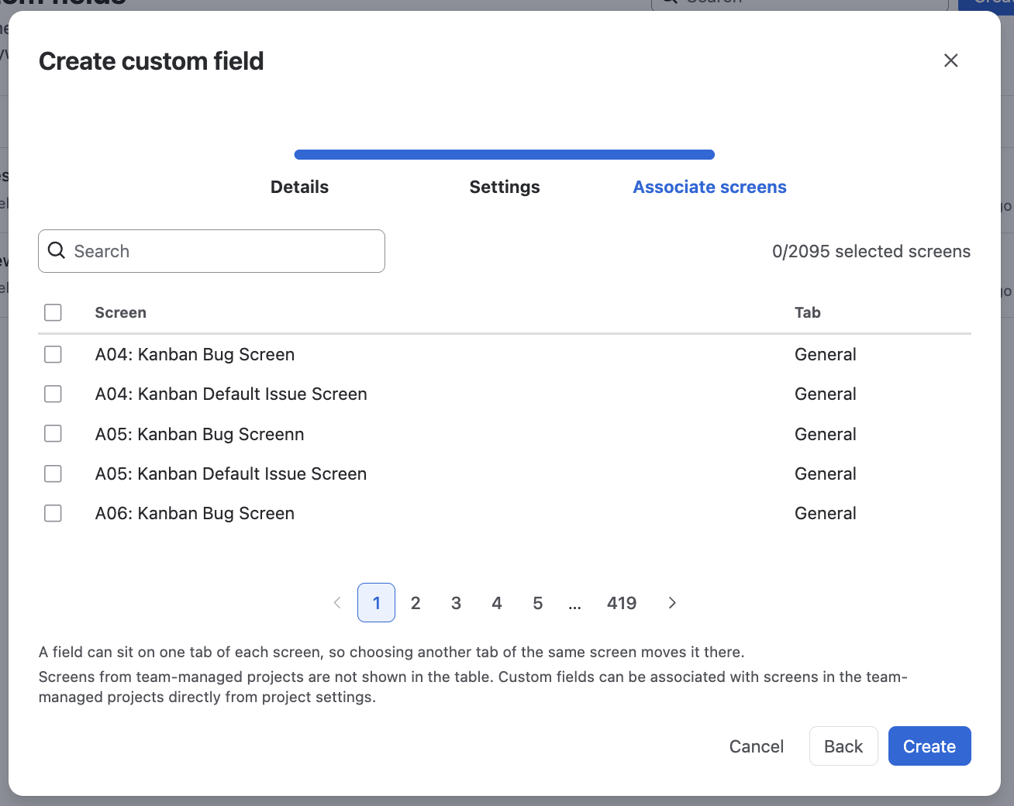
Task: Click the A05: Kanban Default Issue Screen name
Action: tap(231, 474)
